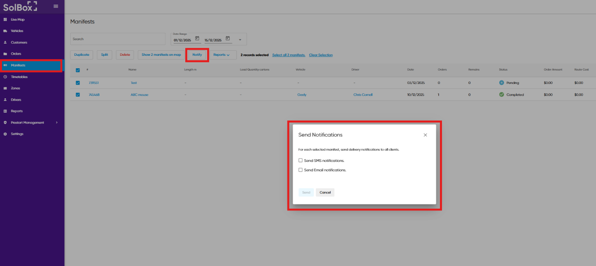Expand the Prestart Management submenu chevron
Image resolution: width=596 pixels, height=266 pixels.
tap(57, 122)
